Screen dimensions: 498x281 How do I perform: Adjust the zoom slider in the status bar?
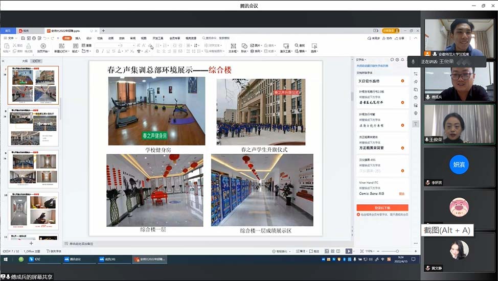click(x=397, y=251)
